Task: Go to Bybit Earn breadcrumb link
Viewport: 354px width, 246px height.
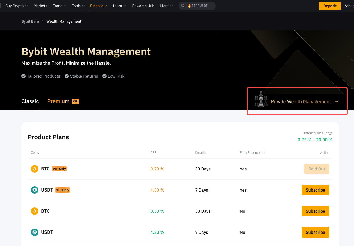Action: [30, 21]
